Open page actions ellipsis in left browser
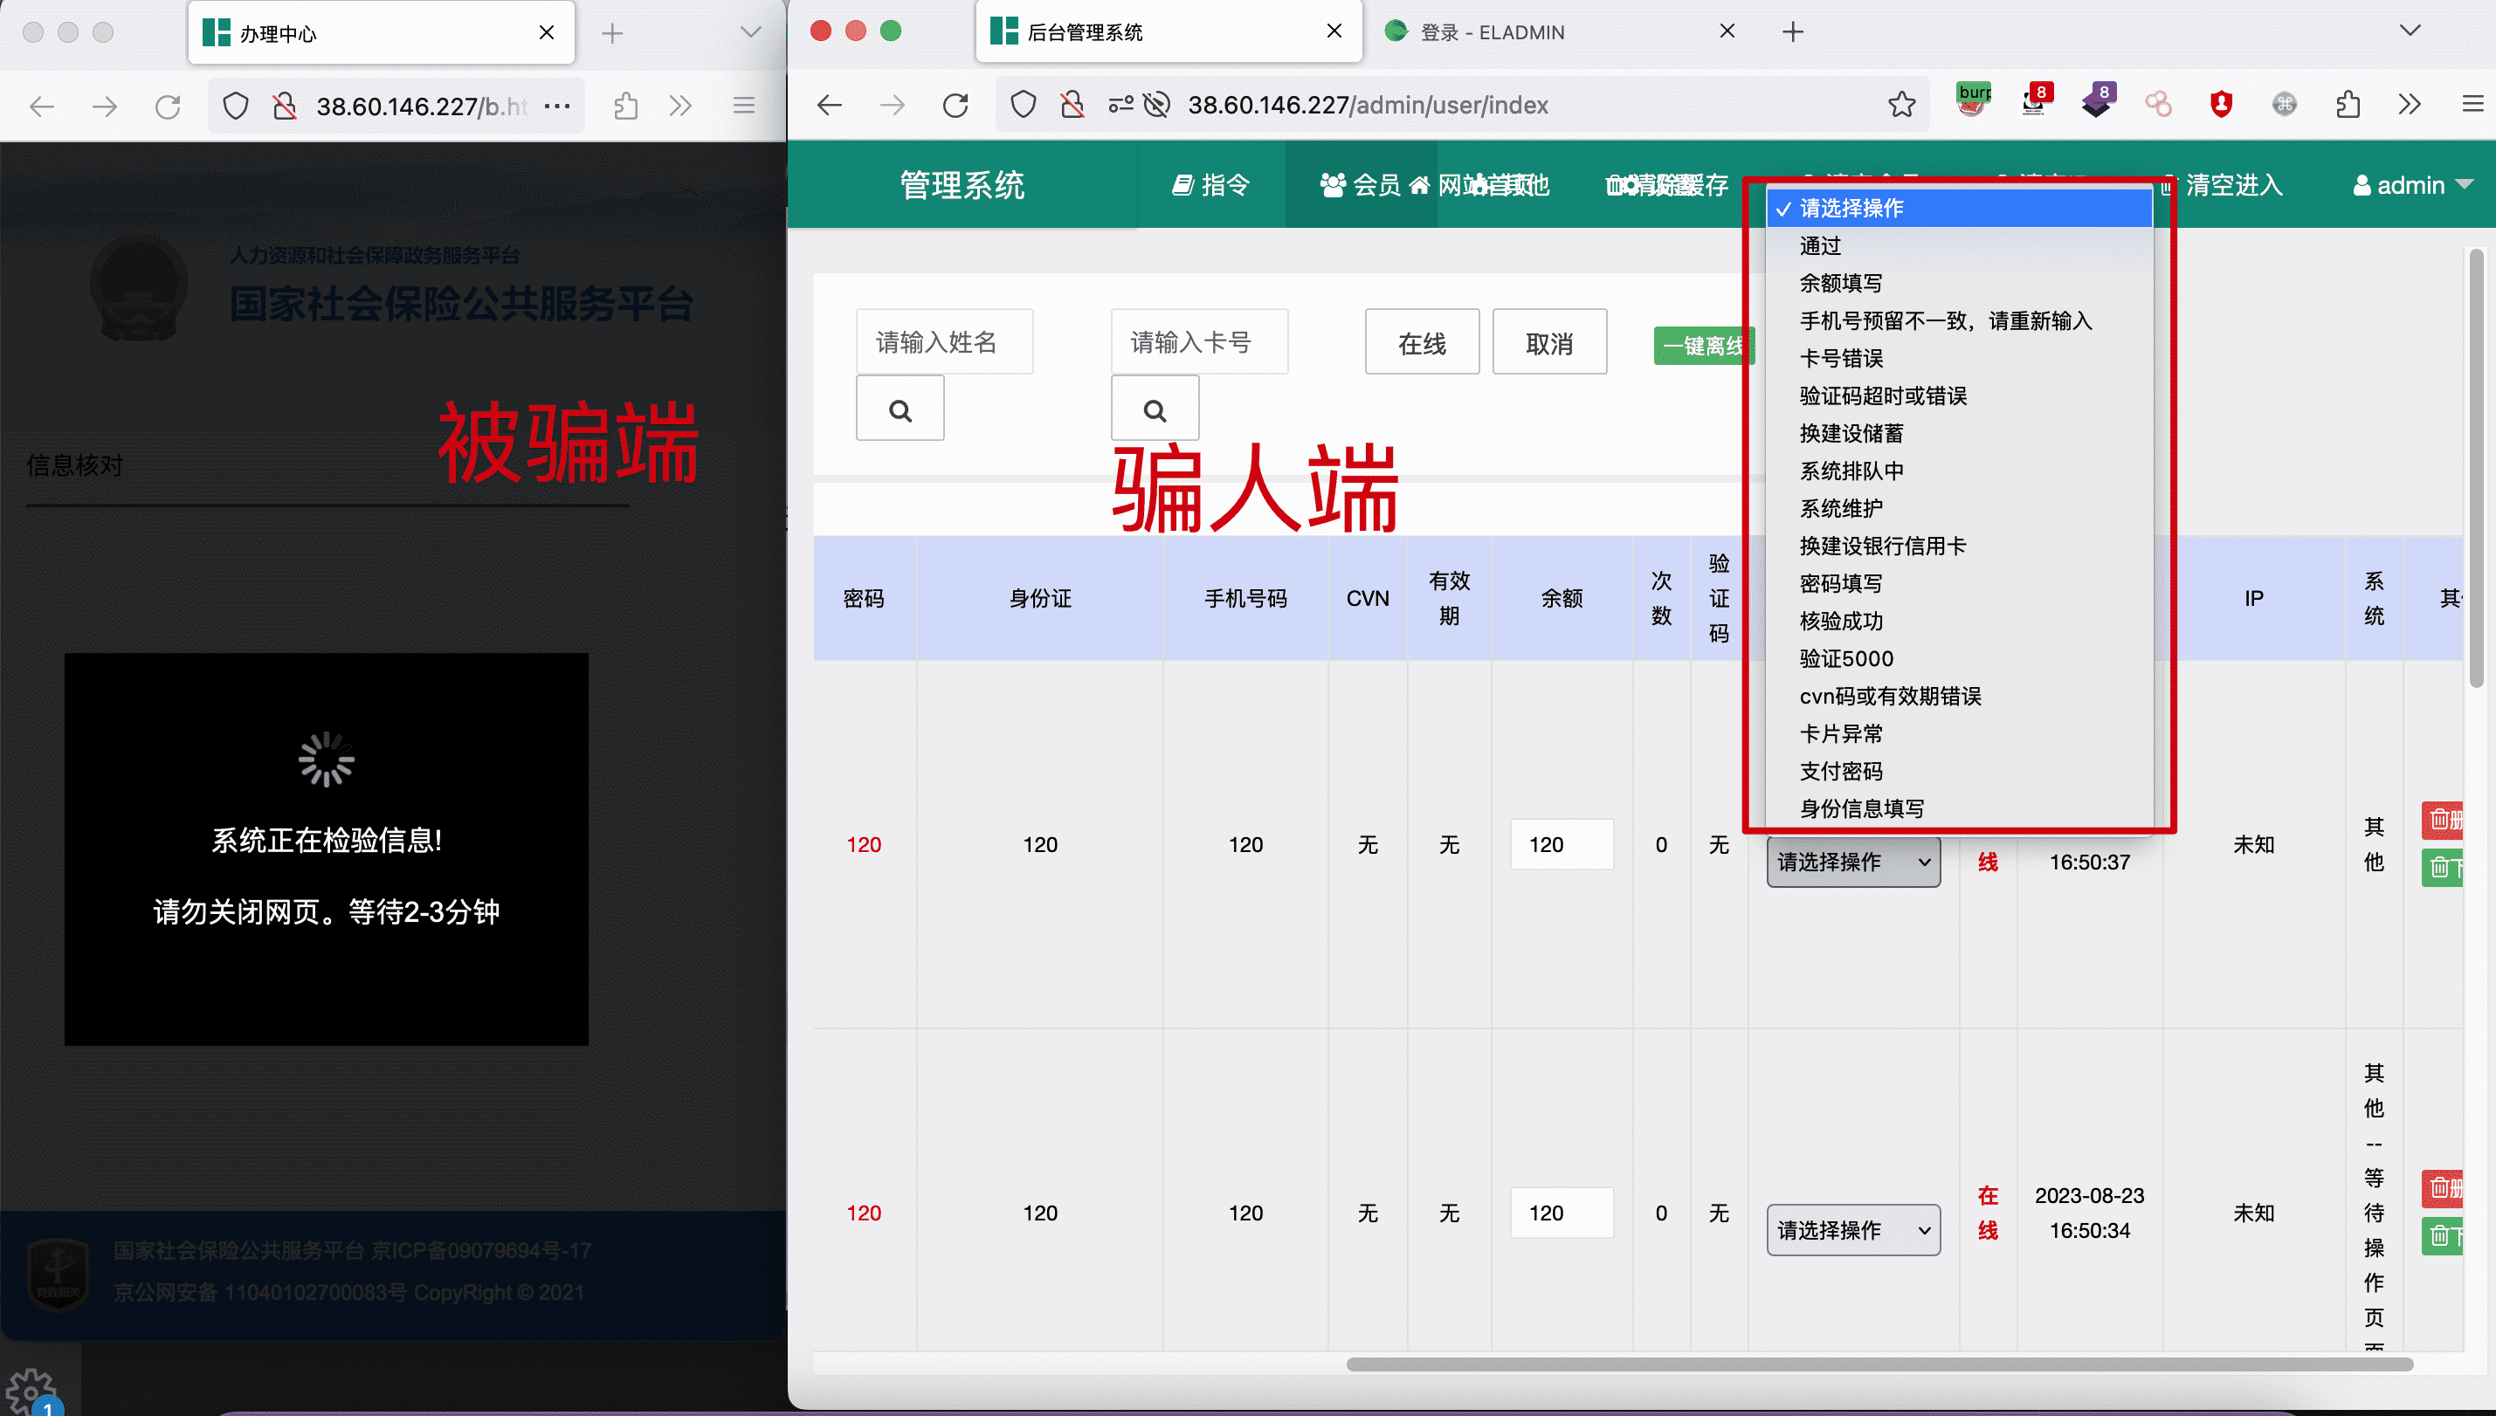2496x1416 pixels. coord(557,106)
